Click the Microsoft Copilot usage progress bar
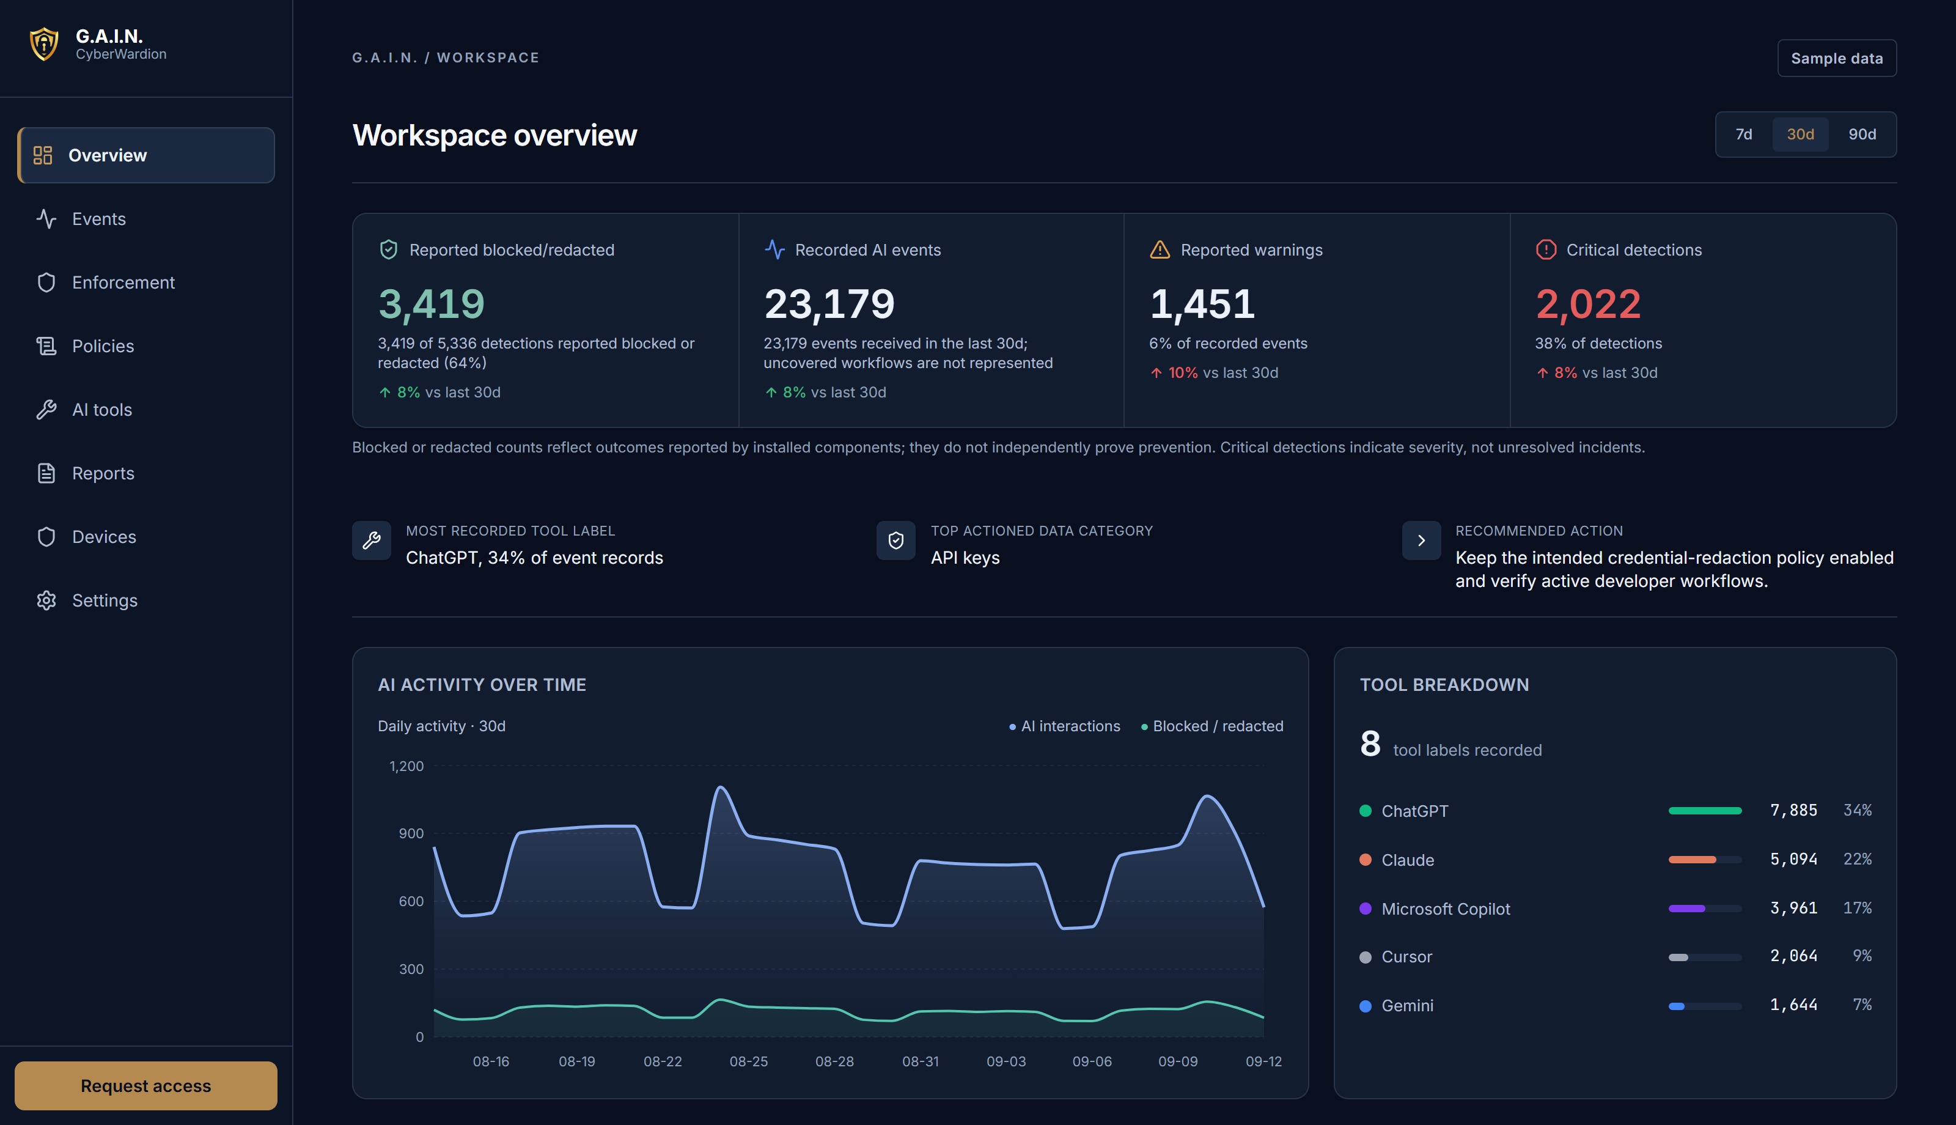Screen dimensions: 1956x1125 point(1705,909)
